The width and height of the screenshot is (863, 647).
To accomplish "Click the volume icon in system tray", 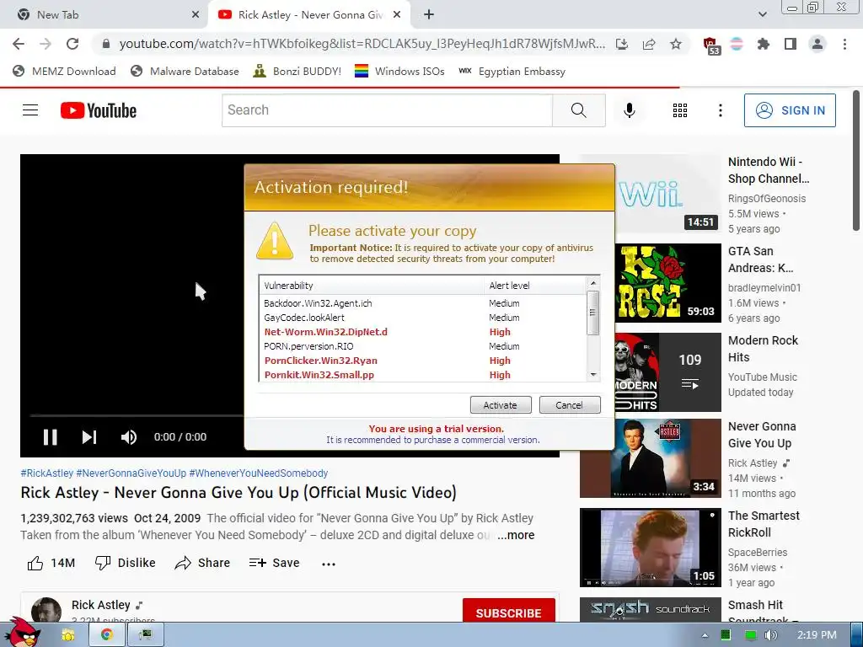I will [x=770, y=635].
